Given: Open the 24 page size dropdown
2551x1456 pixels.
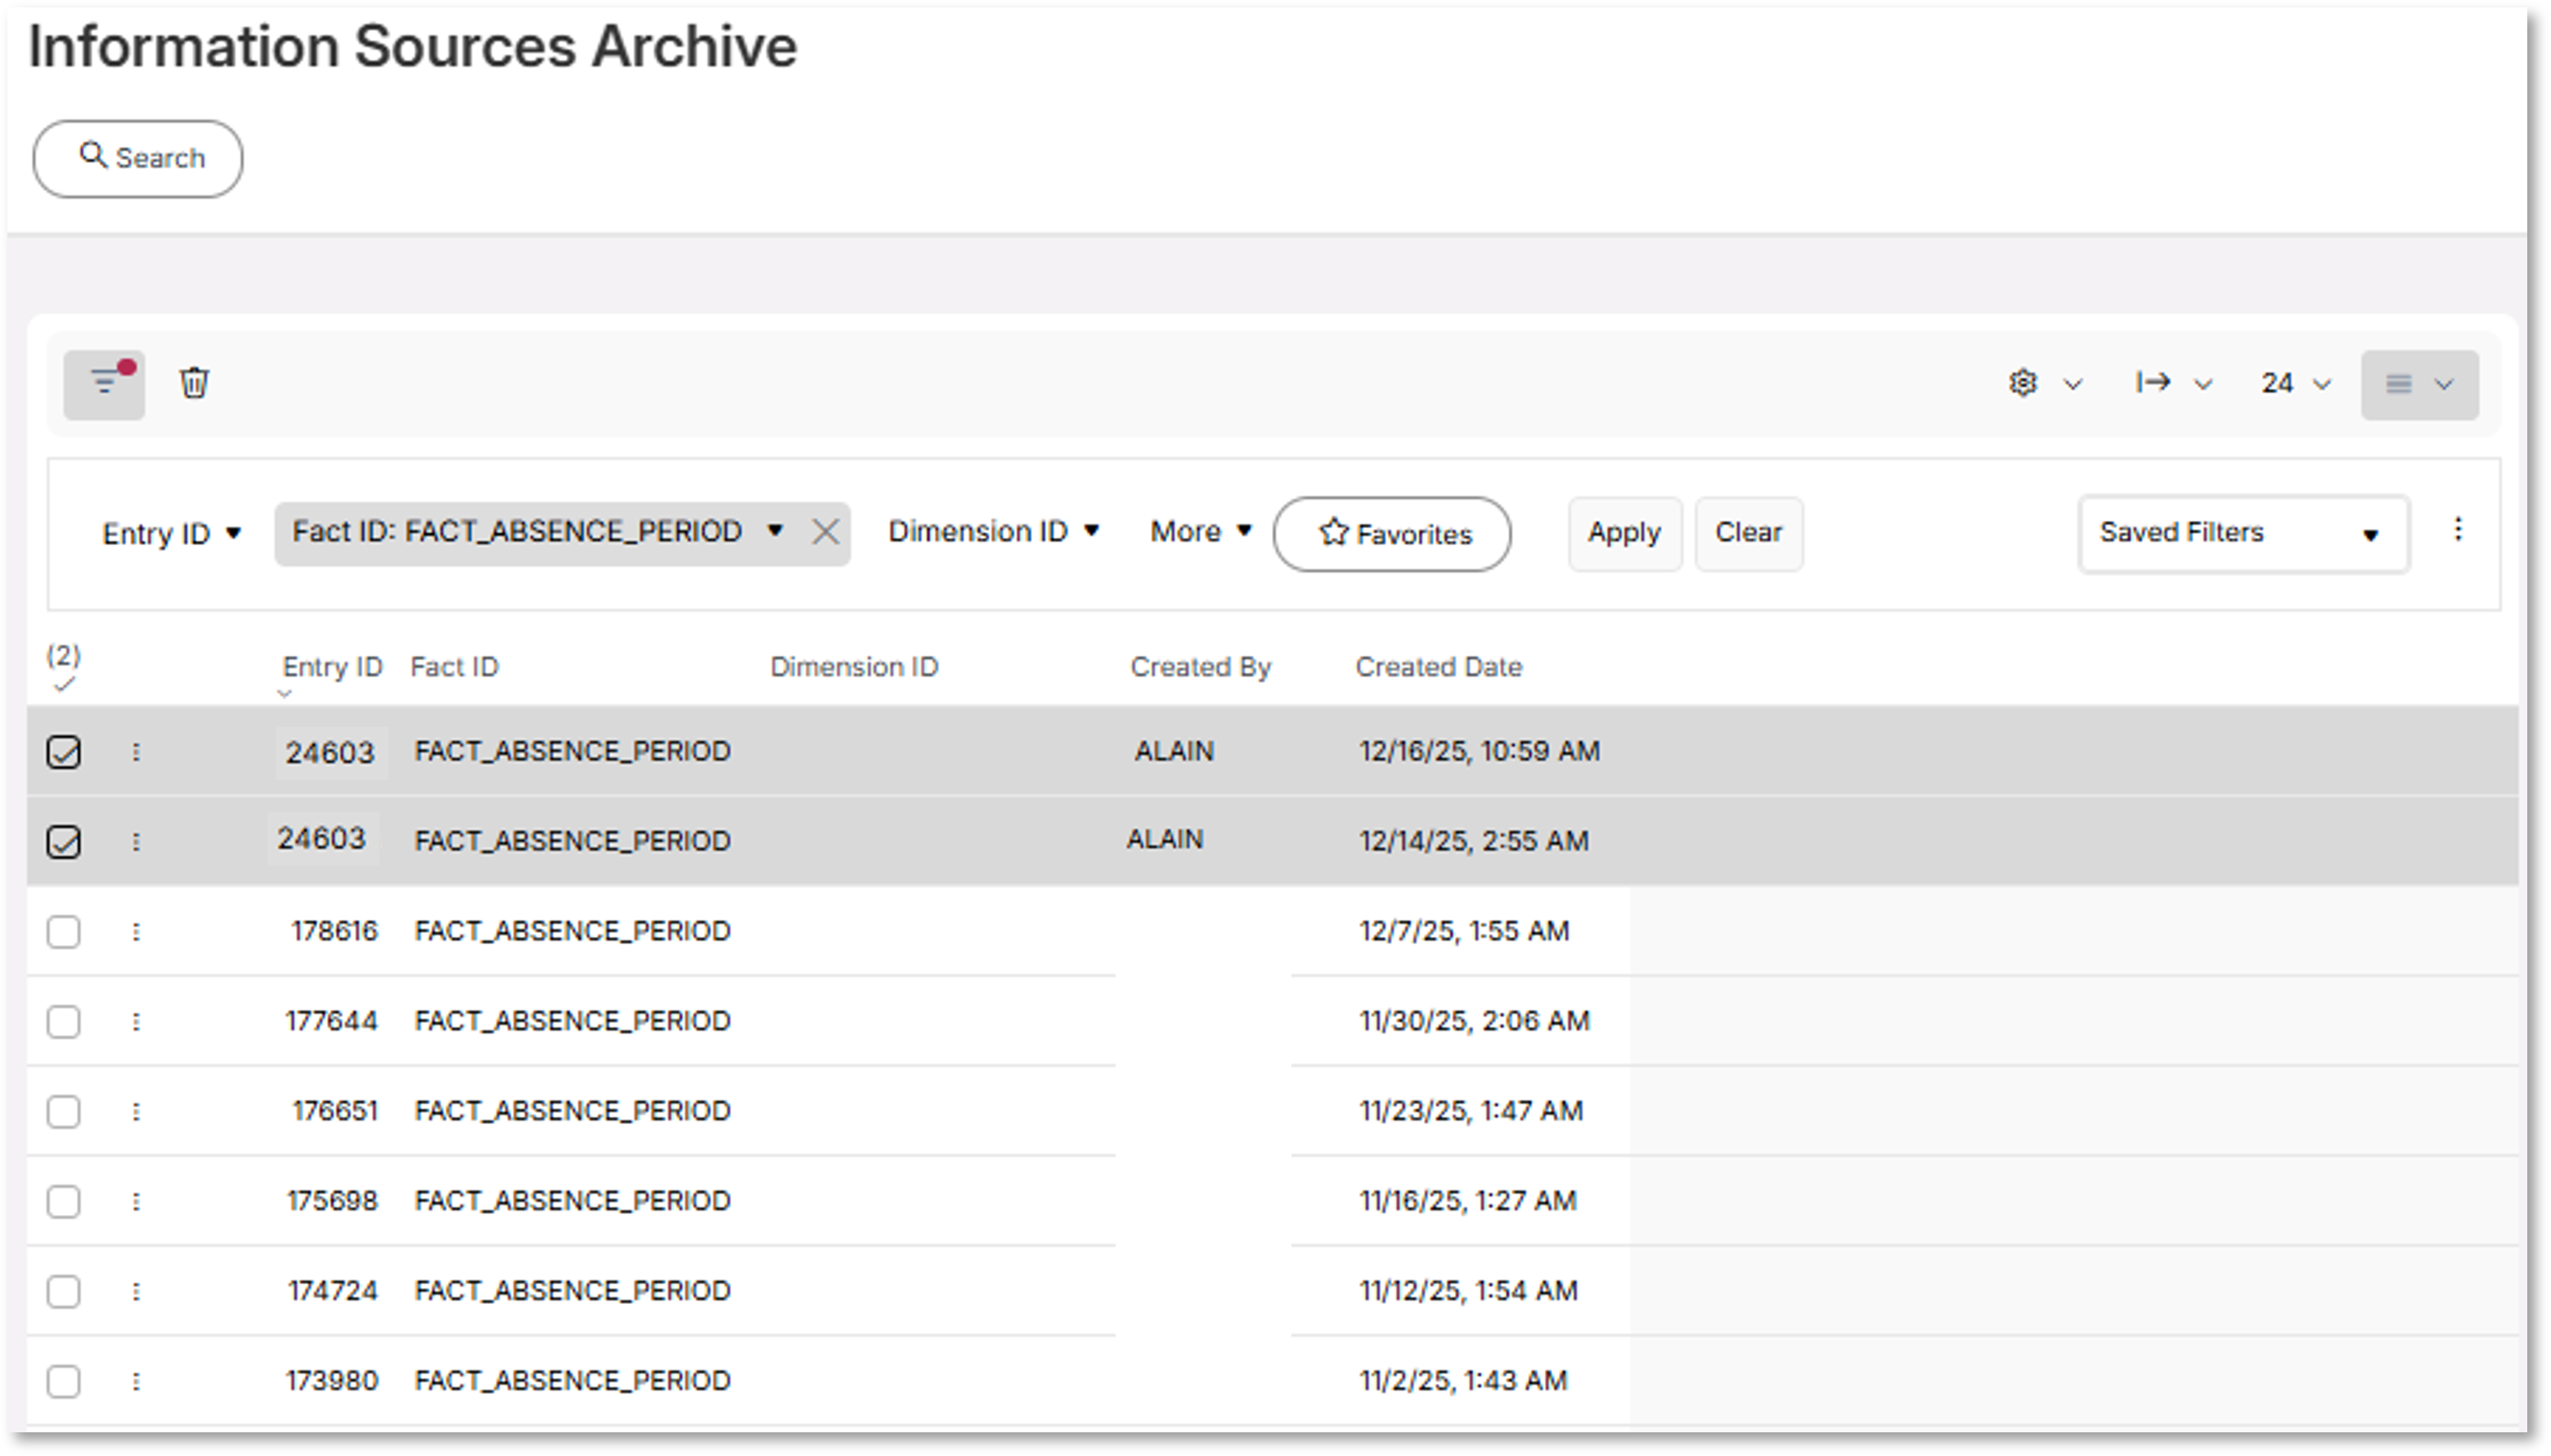Looking at the screenshot, I should [x=2295, y=383].
